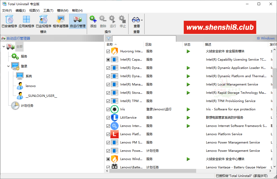277x179 pixels.
Task: Click the Lenovo Platf... red L icon
Action: [115, 134]
